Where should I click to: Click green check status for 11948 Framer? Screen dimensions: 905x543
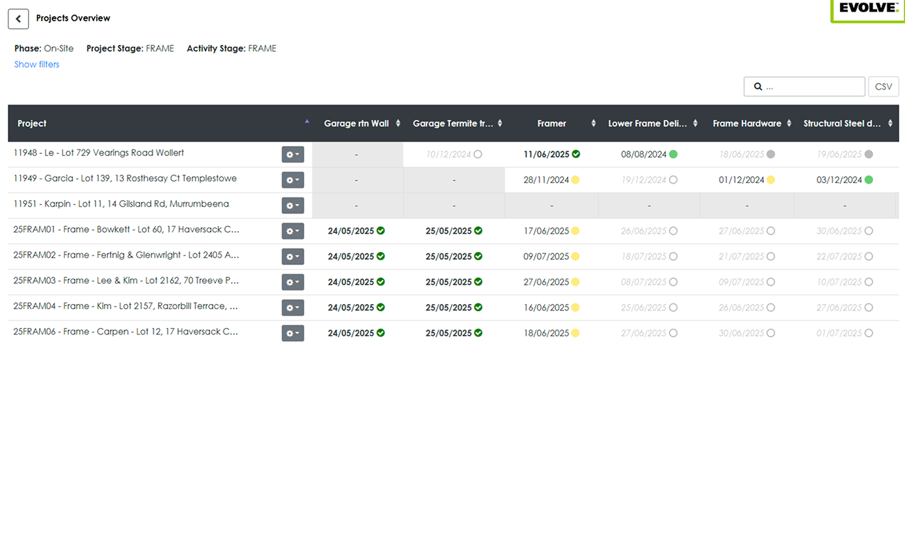click(x=576, y=154)
